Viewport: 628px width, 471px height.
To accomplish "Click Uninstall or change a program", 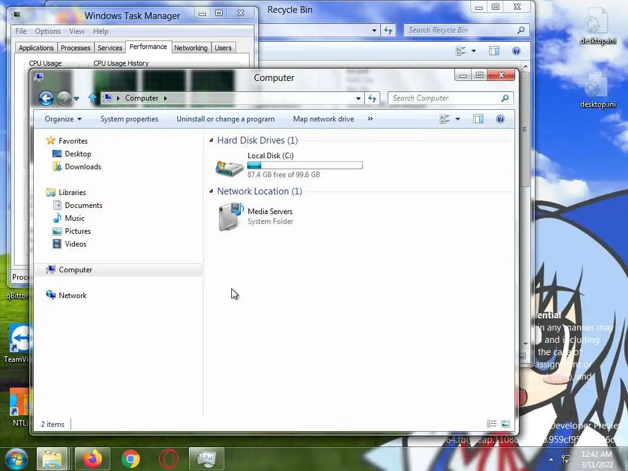I will click(226, 119).
